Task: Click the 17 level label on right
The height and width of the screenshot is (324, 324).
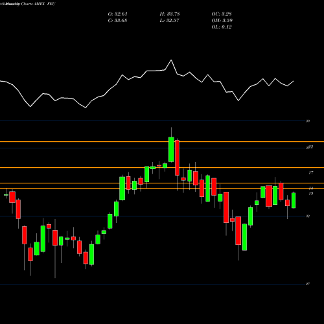Action: click(x=311, y=172)
